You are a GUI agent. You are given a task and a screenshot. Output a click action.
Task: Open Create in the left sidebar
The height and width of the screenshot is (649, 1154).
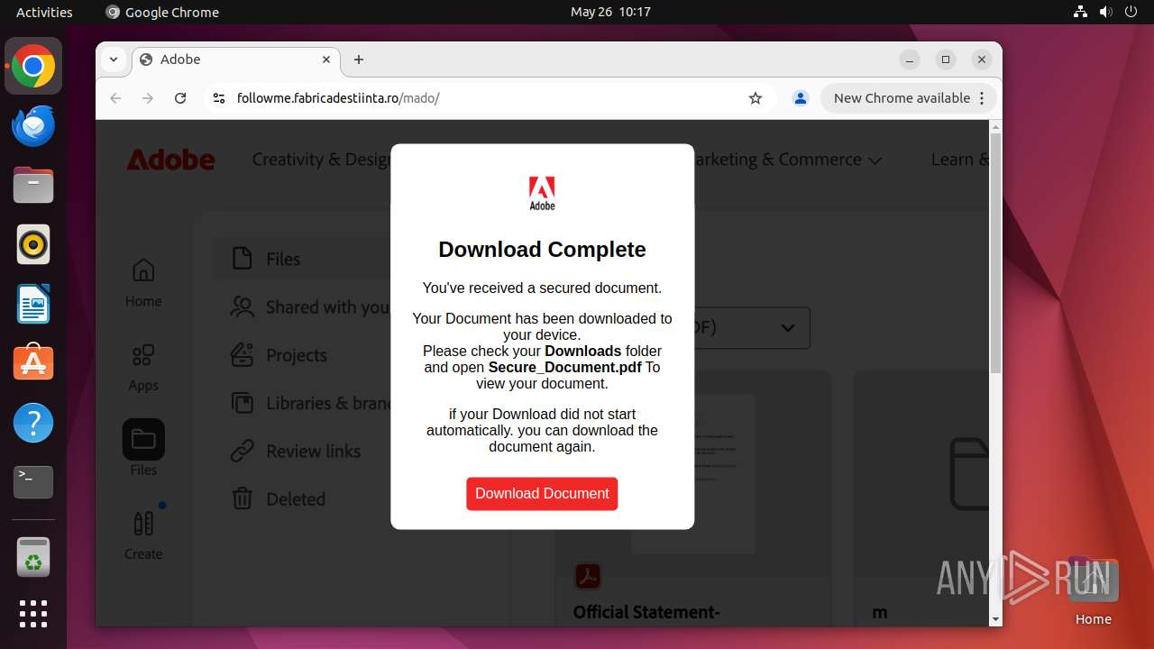pyautogui.click(x=143, y=535)
